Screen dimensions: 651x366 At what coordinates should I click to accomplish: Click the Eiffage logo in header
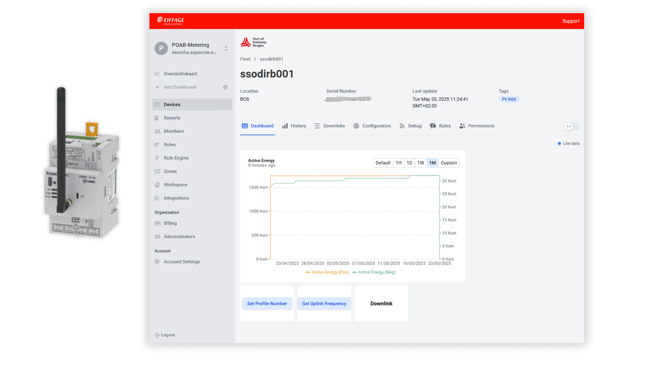(x=170, y=21)
